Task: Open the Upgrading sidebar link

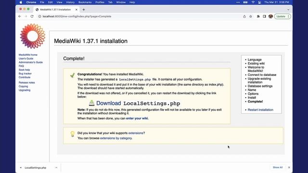Action: (x=25, y=90)
